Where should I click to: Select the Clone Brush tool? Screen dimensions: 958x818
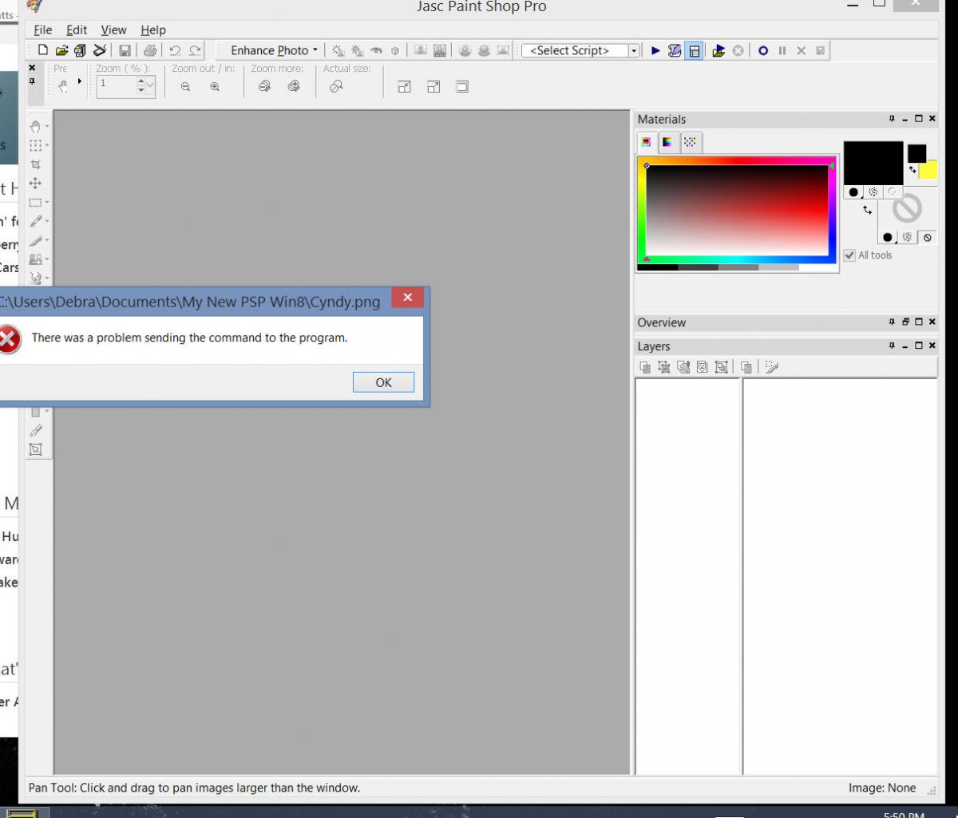[x=35, y=259]
